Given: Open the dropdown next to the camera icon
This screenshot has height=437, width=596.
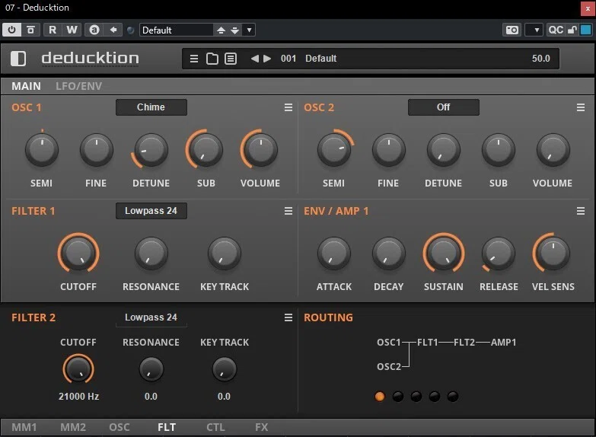Looking at the screenshot, I should [x=536, y=30].
